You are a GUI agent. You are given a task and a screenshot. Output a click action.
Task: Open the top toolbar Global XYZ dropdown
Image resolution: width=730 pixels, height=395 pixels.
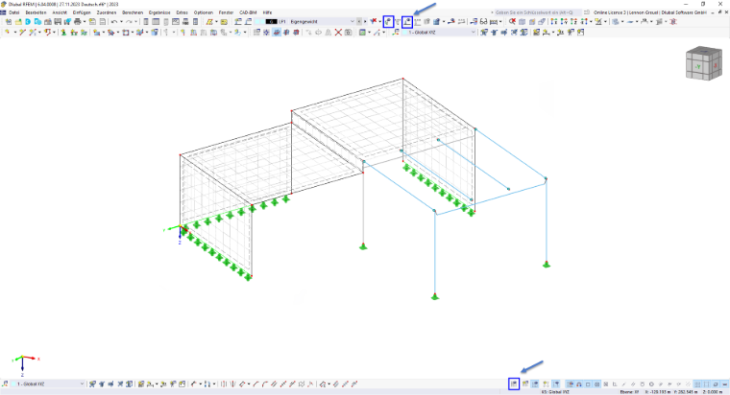pos(473,32)
